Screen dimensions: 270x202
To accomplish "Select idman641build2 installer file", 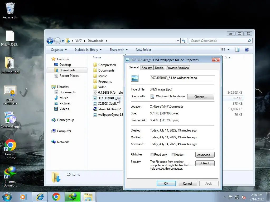I will (x=107, y=109).
